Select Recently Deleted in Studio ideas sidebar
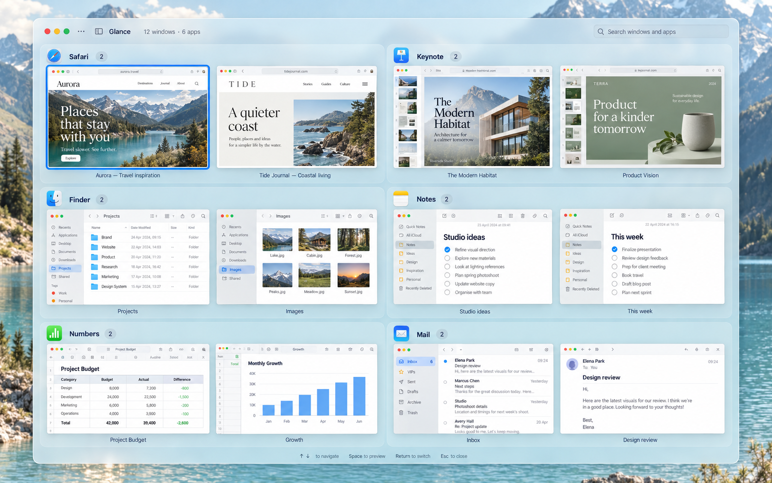Image resolution: width=772 pixels, height=483 pixels. coord(415,288)
